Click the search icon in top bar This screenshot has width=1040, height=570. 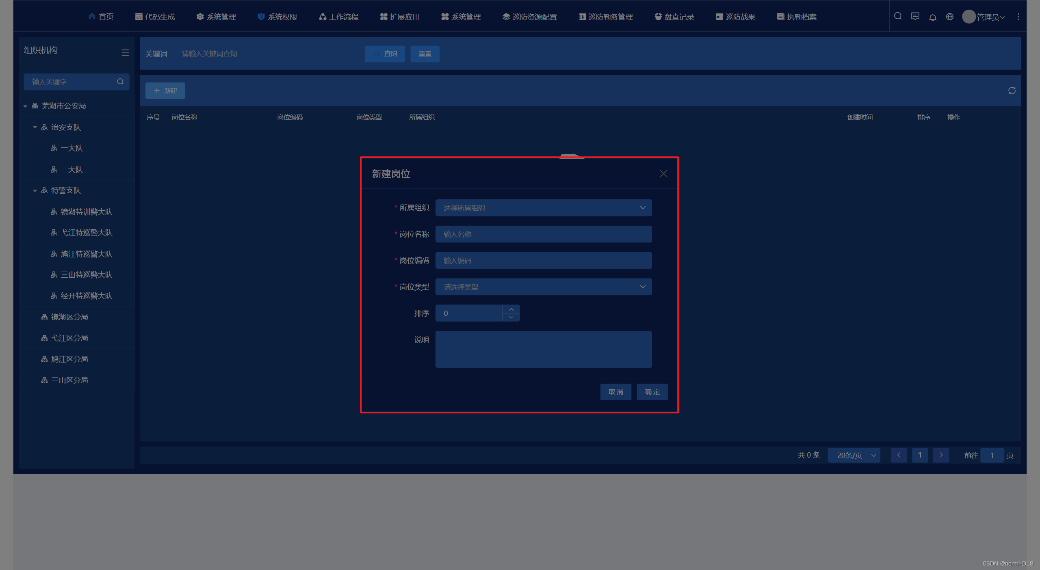(898, 16)
